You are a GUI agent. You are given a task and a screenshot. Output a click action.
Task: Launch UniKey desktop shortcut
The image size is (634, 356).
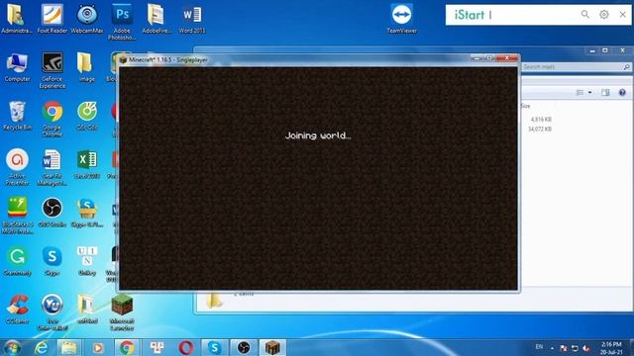click(x=87, y=261)
